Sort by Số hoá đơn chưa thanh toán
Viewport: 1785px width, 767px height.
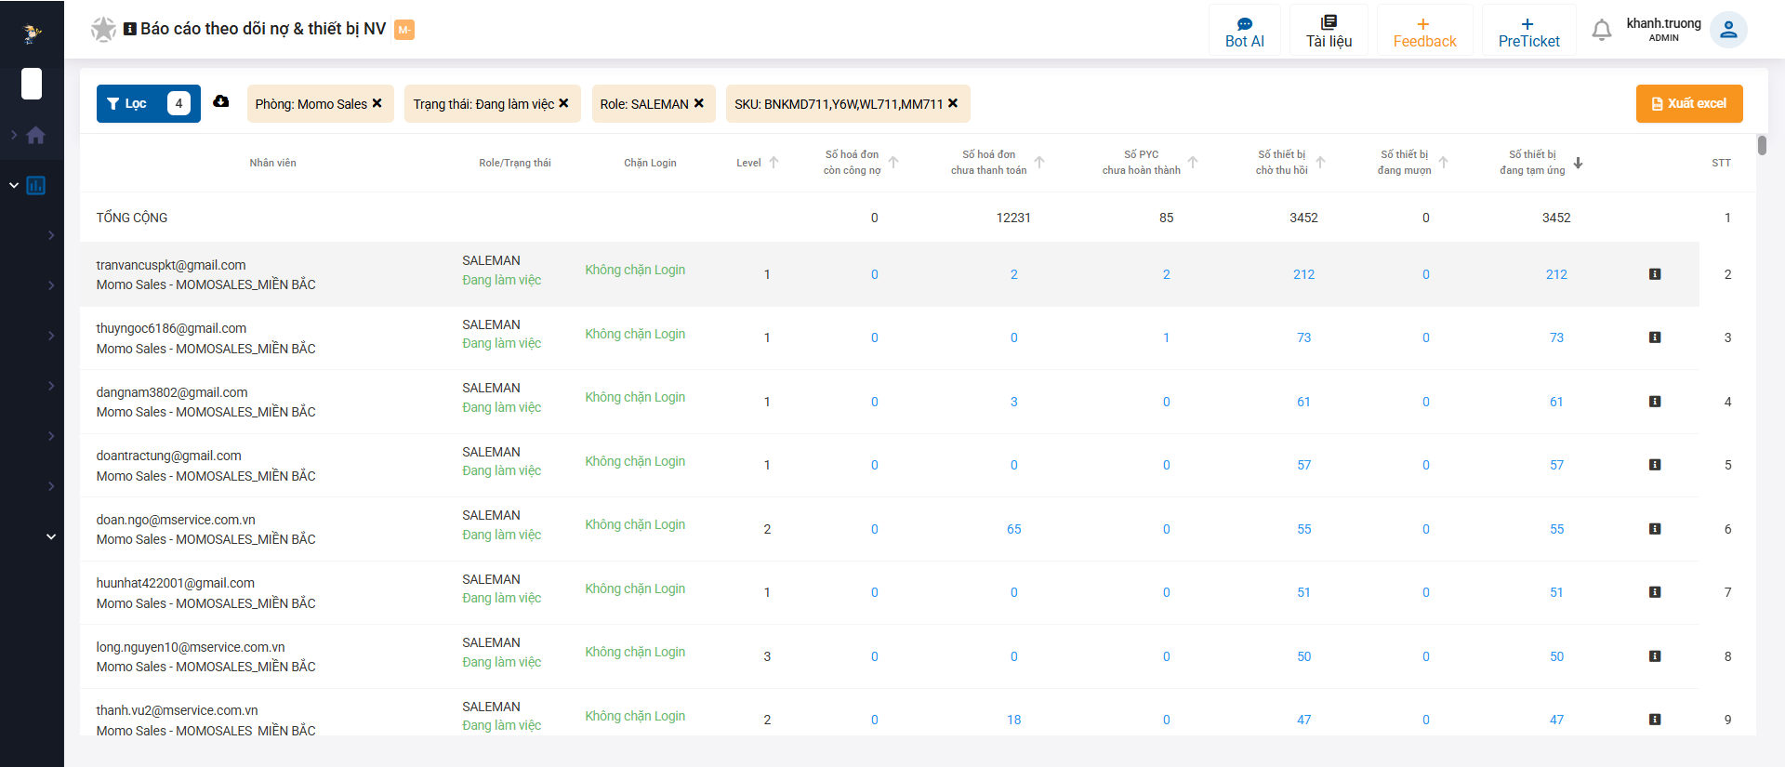[1039, 163]
